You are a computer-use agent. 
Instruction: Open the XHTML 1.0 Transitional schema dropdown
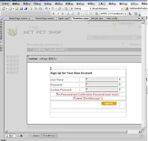coord(125,14)
